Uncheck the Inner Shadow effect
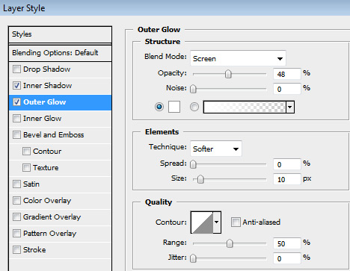Image resolution: width=350 pixels, height=271 pixels. [16, 85]
